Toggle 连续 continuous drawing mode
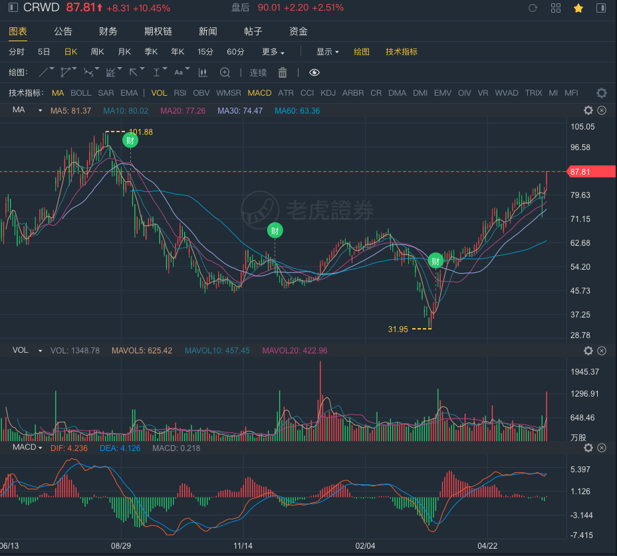 (x=258, y=72)
